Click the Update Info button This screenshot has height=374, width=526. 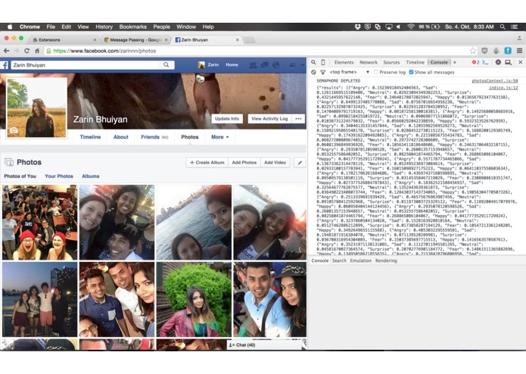227,119
